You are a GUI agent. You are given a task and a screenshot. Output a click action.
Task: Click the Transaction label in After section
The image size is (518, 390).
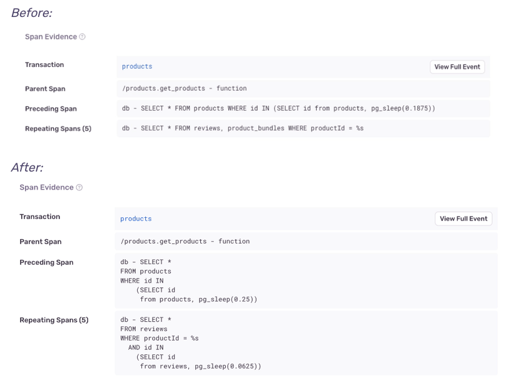coord(39,217)
